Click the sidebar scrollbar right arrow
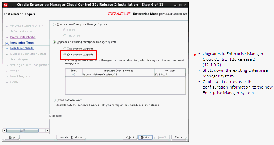The height and width of the screenshot is (145, 274). pyautogui.click(x=47, y=130)
